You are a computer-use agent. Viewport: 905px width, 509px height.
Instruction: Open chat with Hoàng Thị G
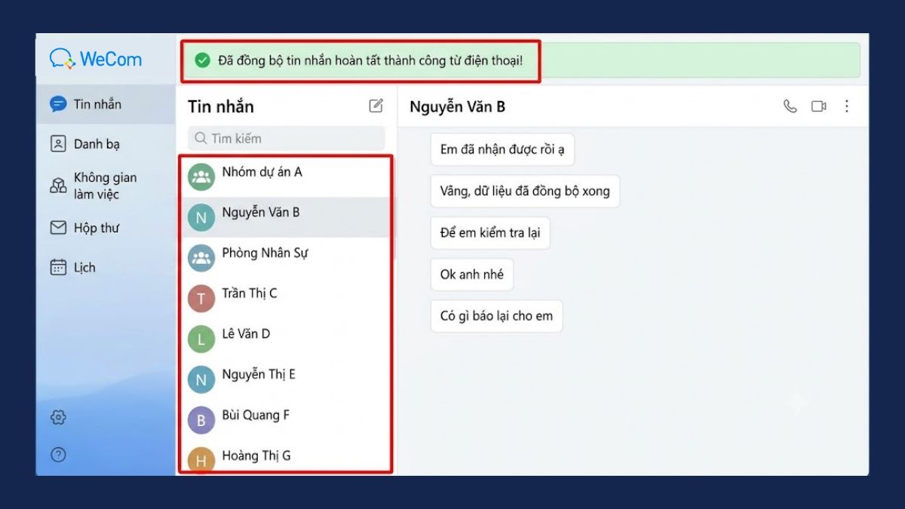tap(286, 457)
